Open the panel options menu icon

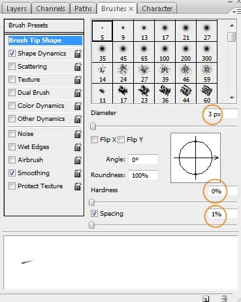click(x=236, y=12)
